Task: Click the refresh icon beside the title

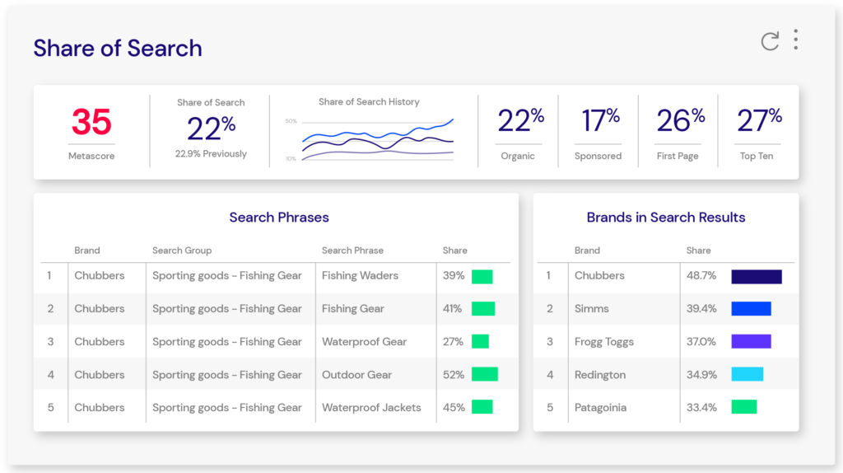Action: tap(770, 41)
